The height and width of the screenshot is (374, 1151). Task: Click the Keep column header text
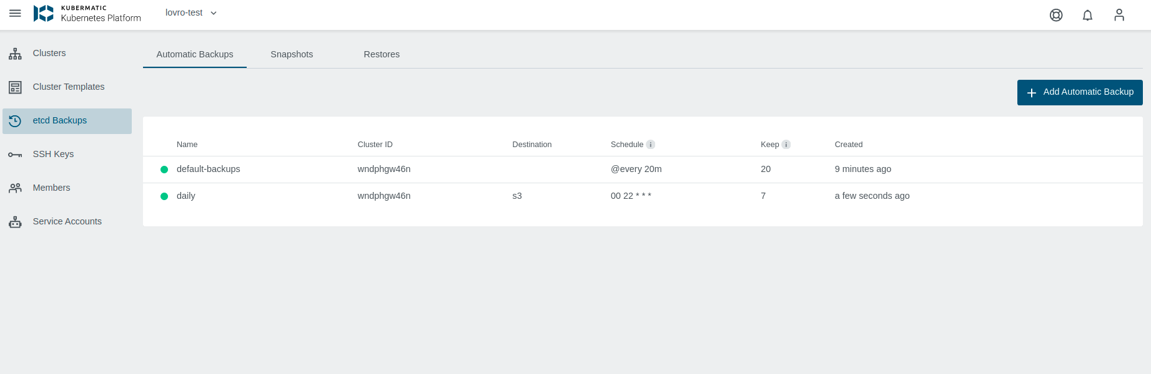pyautogui.click(x=770, y=145)
